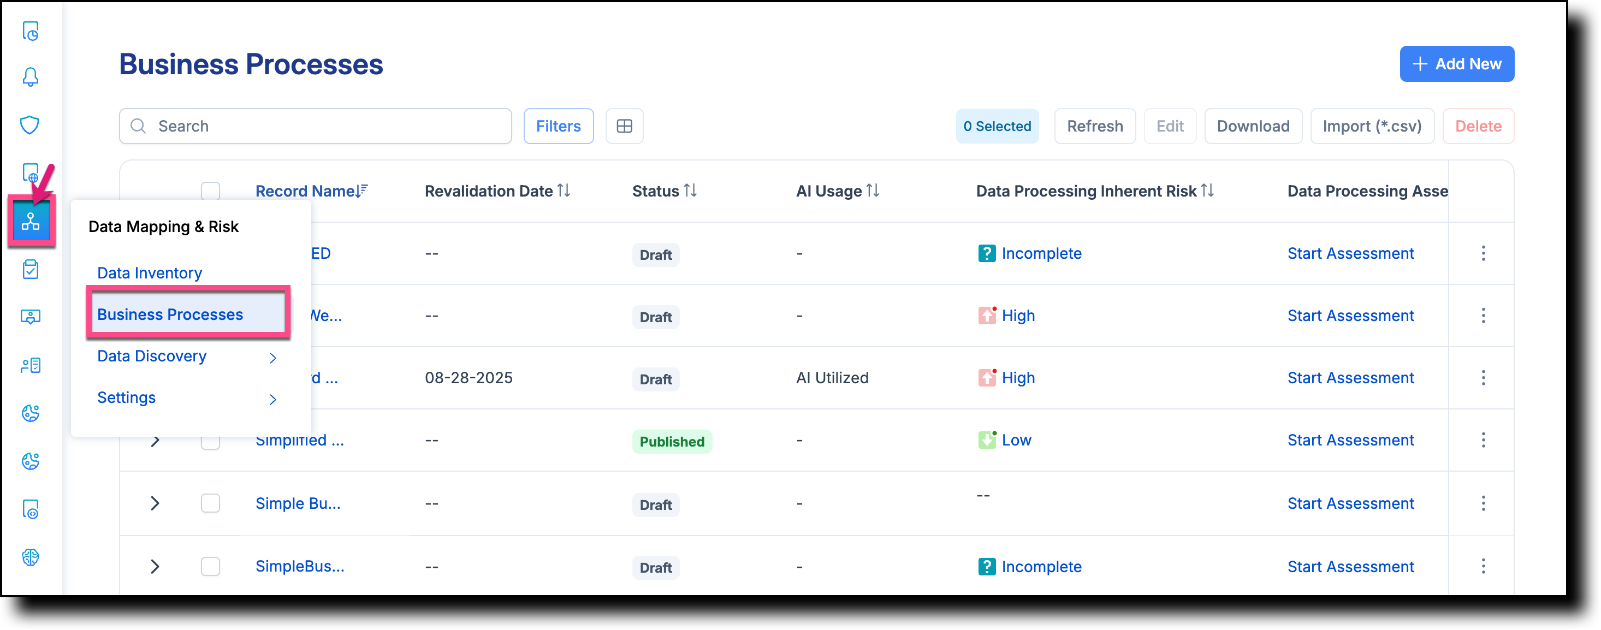Viewport: 1601px width, 630px height.
Task: Click the magnifier icon in the Search box
Action: coord(138,126)
